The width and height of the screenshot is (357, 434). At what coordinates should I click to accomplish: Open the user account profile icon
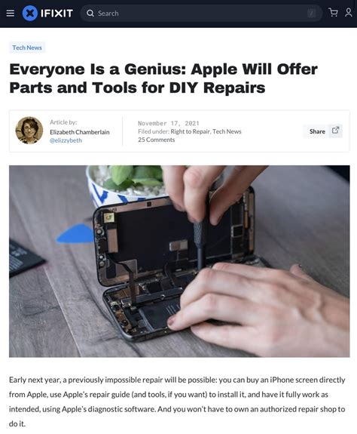click(x=349, y=13)
